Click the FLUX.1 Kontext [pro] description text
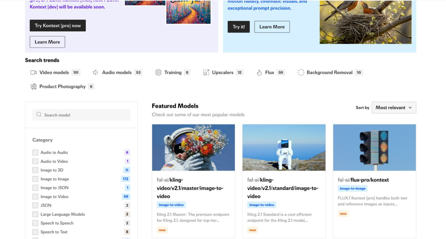Image resolution: width=446 pixels, height=239 pixels. (372, 201)
